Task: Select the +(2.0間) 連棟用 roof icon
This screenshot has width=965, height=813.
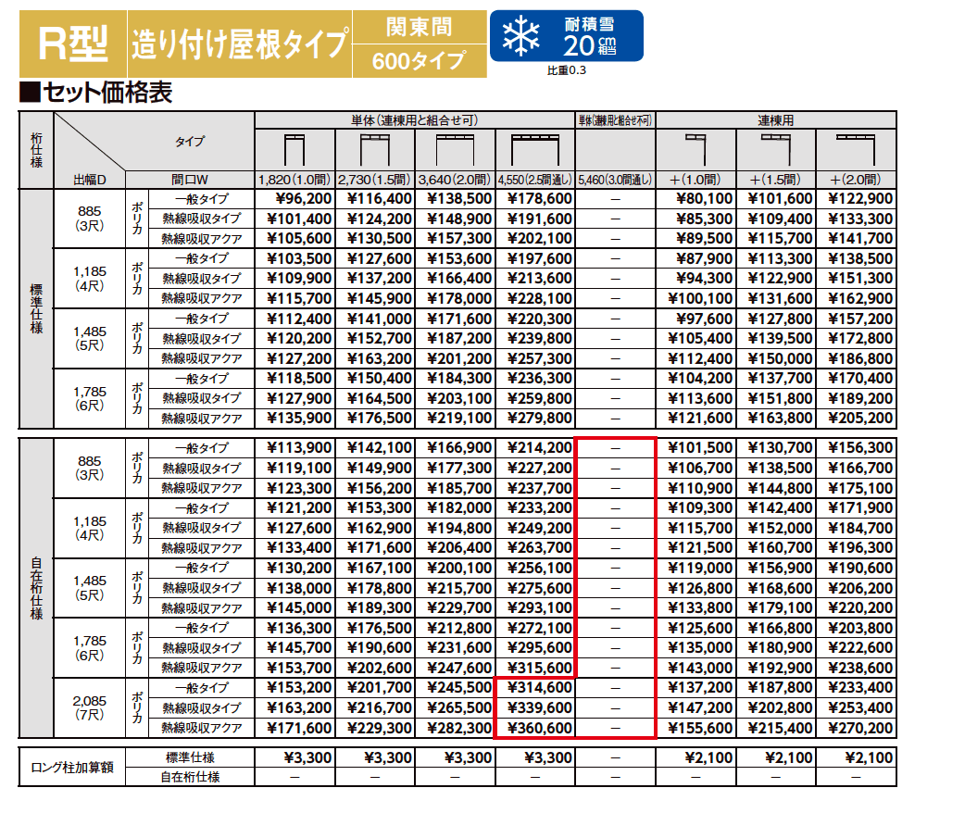Action: click(x=858, y=148)
